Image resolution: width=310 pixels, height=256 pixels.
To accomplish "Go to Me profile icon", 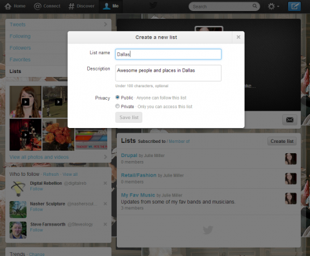I will 107,6.
